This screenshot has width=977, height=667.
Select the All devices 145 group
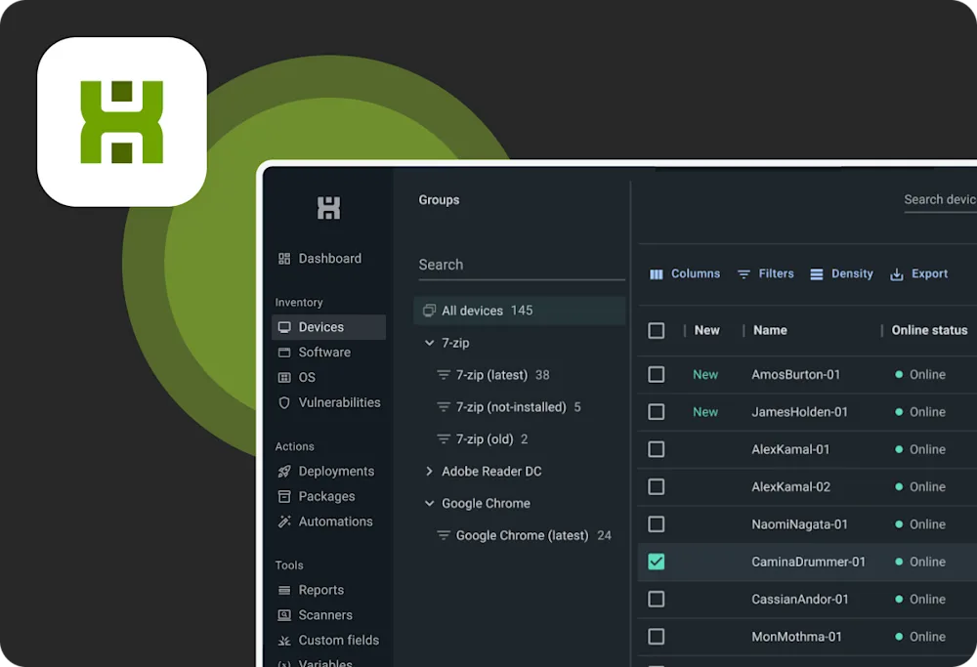click(x=520, y=311)
